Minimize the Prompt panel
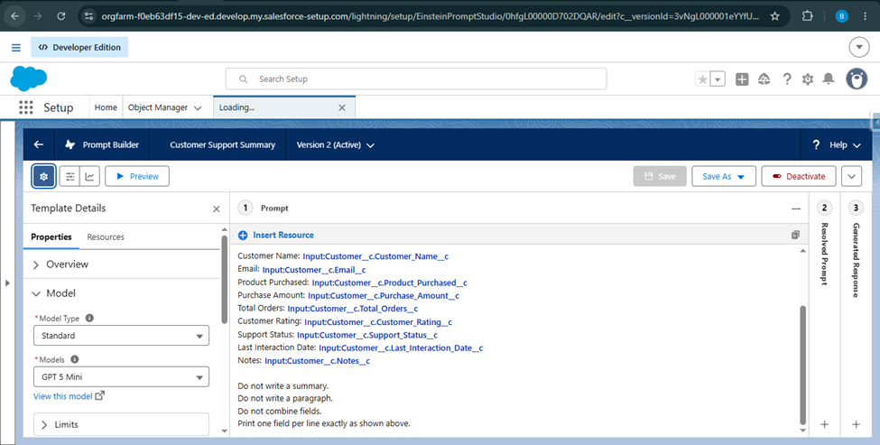Image resolution: width=880 pixels, height=445 pixels. click(x=796, y=209)
